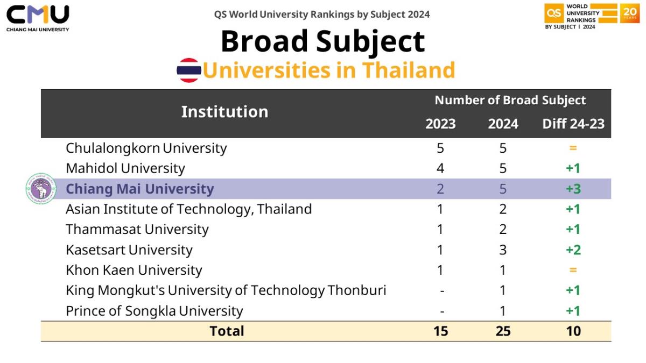Select the Diff 24-23 column header
The height and width of the screenshot is (363, 646).
pos(573,124)
